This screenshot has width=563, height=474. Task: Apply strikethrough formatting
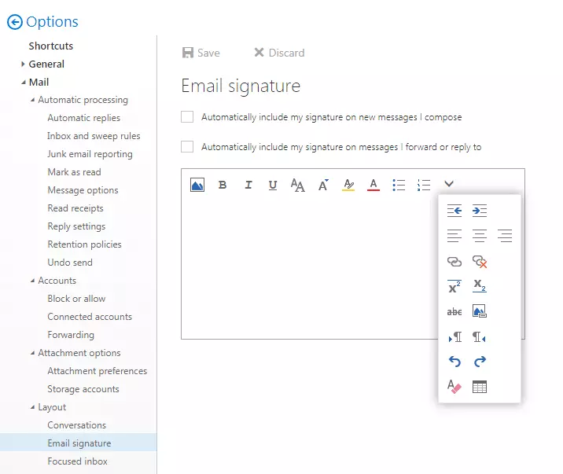(x=454, y=311)
